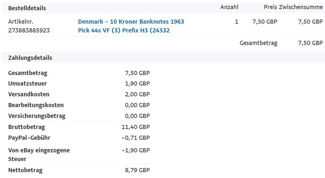This screenshot has height=178, width=325.
Task: Click the Bestelldetails section header
Action: pos(27,8)
